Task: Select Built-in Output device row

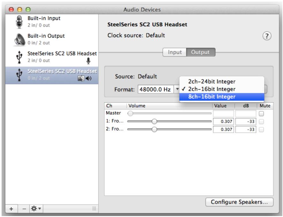Action: click(52, 39)
